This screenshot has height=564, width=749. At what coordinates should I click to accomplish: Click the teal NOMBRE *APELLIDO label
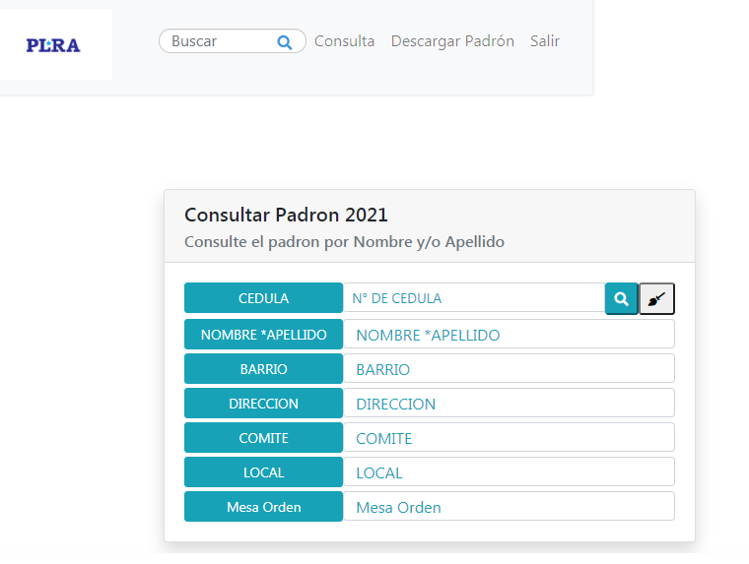(263, 334)
